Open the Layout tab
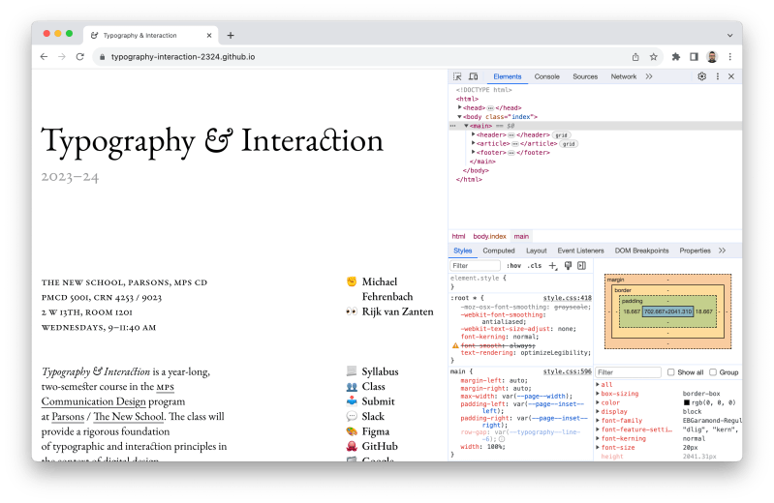 click(536, 251)
